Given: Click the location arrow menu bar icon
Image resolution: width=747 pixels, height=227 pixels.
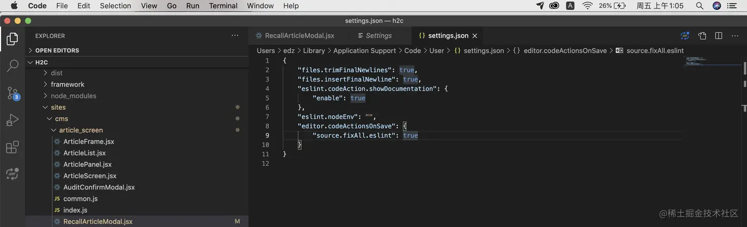Looking at the screenshot, I should tap(540, 6).
